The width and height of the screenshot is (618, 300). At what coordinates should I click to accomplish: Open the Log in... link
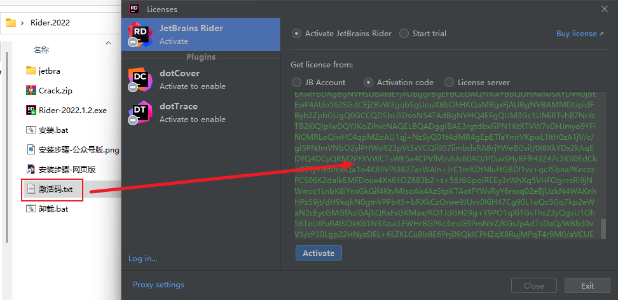(143, 259)
